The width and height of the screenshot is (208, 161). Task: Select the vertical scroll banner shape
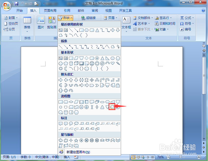pyautogui.click(x=61, y=146)
